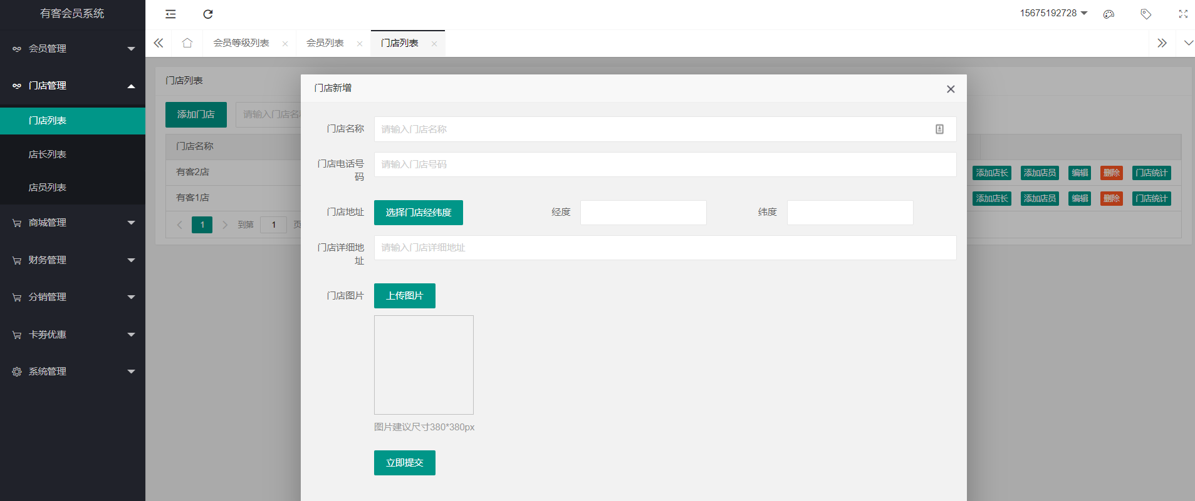Expand 卡劵优惠 sidebar menu
The height and width of the screenshot is (501, 1195).
[73, 335]
